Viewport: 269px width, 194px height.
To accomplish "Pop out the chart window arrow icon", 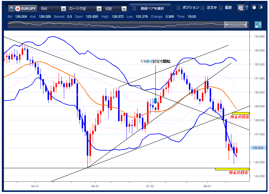I will (261, 7).
